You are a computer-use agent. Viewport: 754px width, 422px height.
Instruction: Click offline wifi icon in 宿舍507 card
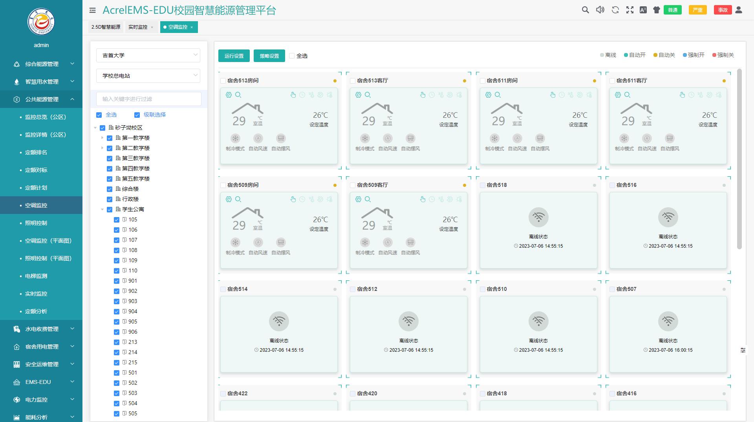click(668, 321)
